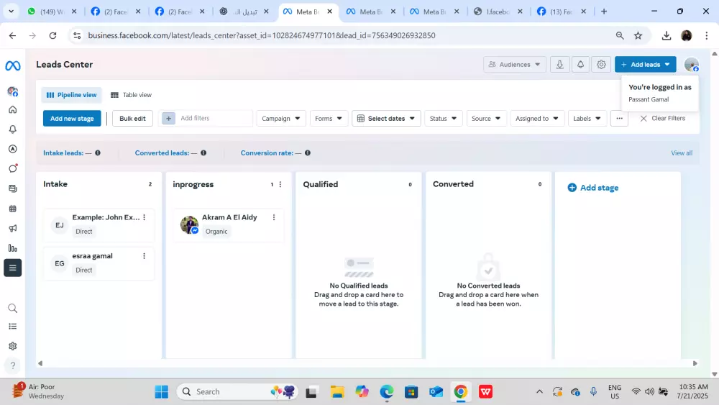Open the Forms filter dropdown
Image resolution: width=719 pixels, height=405 pixels.
pos(329,119)
